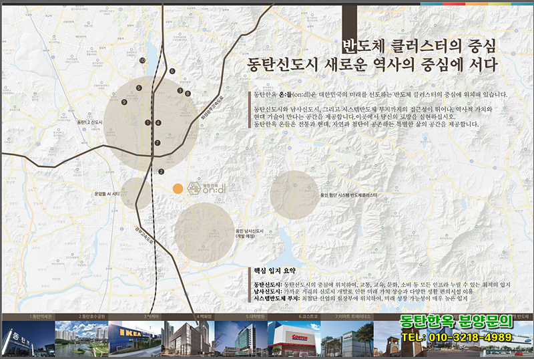Screen dimensions: 534x359
Task: Click the '남사신도시:' summary line
Action: [x=363, y=291]
